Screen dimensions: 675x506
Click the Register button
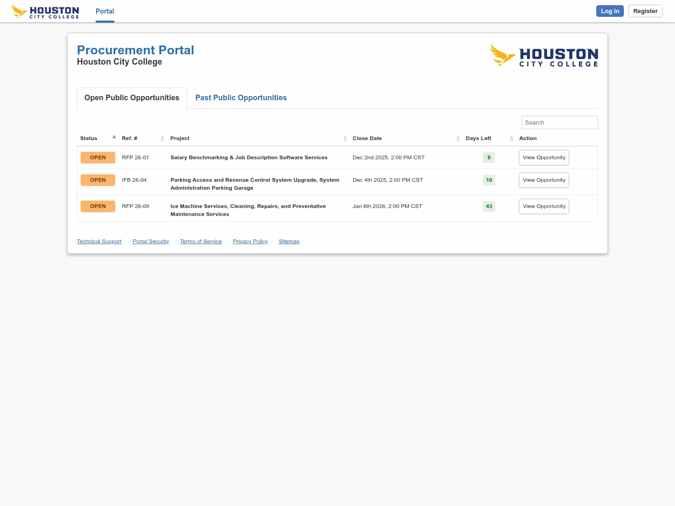(x=645, y=11)
